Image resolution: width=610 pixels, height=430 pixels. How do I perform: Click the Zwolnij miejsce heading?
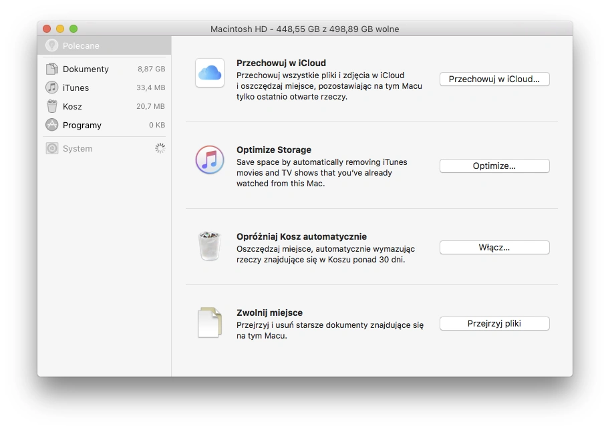270,312
